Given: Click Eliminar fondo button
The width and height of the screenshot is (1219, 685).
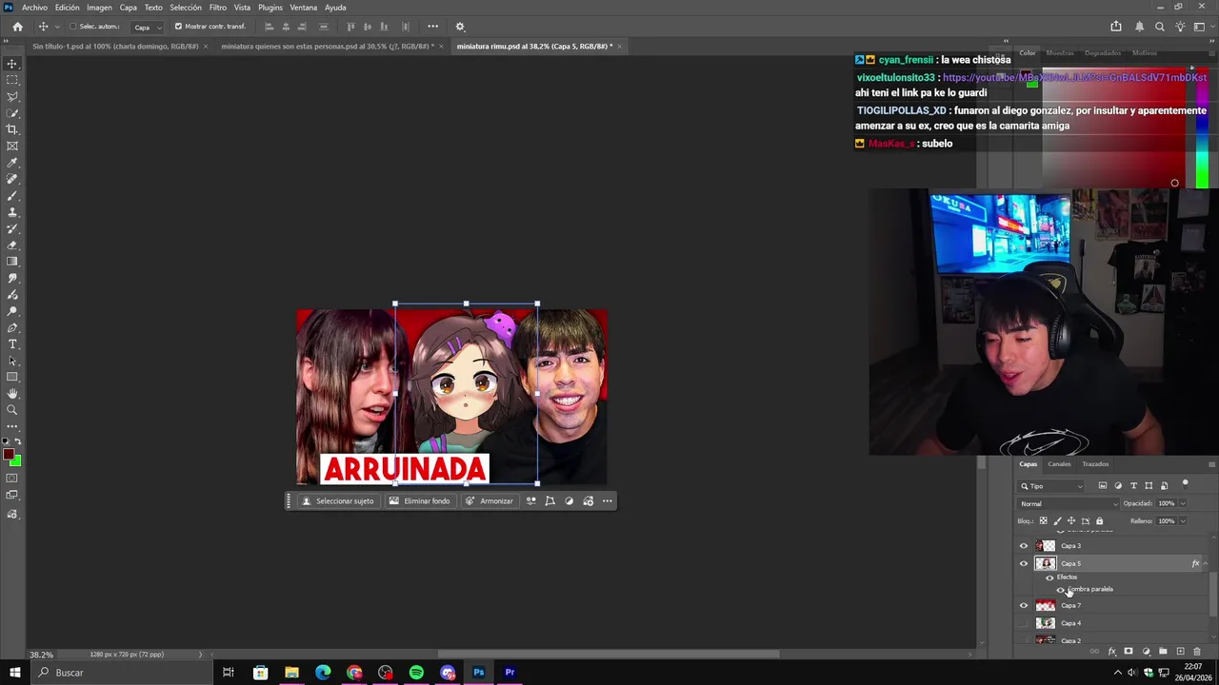Looking at the screenshot, I should (419, 501).
